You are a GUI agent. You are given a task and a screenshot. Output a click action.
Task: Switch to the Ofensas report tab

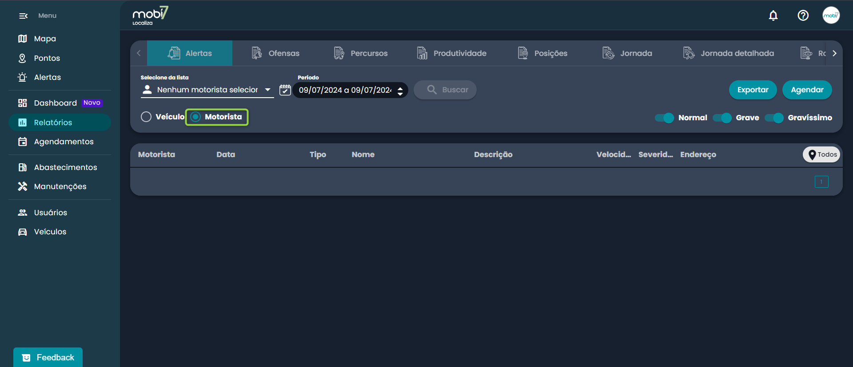coord(275,53)
